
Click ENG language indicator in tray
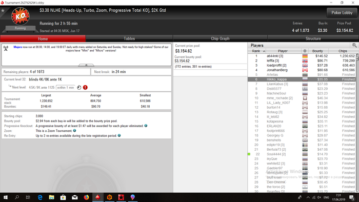tap(326, 197)
